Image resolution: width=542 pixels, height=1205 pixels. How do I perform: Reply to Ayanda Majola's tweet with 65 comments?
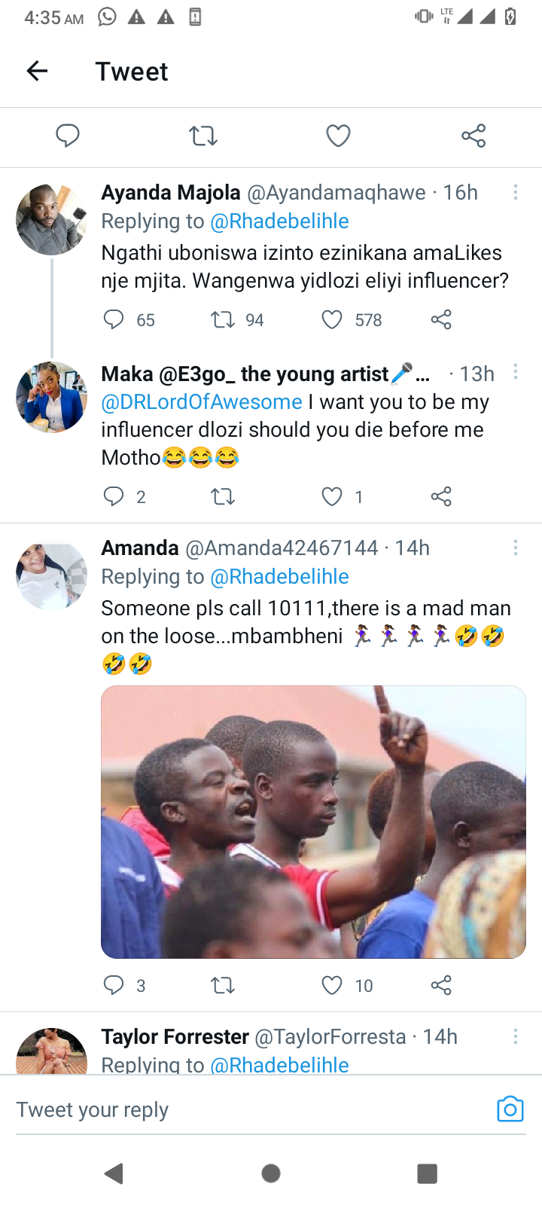(114, 320)
